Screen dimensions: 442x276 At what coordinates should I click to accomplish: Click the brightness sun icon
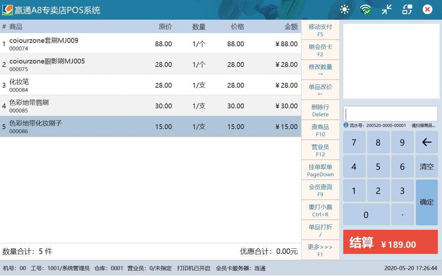(344, 9)
